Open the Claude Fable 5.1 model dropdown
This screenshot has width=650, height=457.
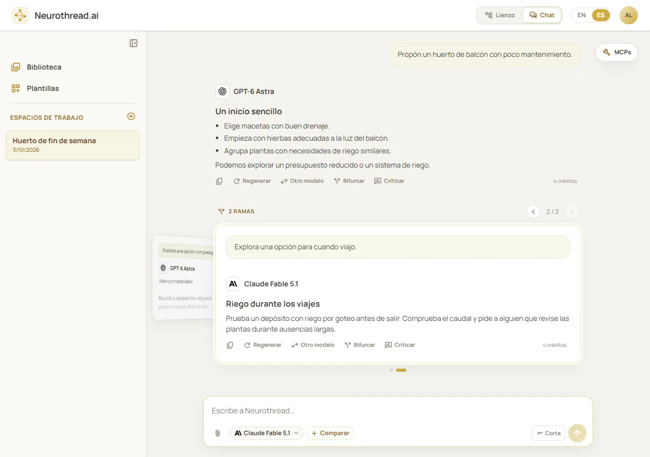[x=266, y=433]
